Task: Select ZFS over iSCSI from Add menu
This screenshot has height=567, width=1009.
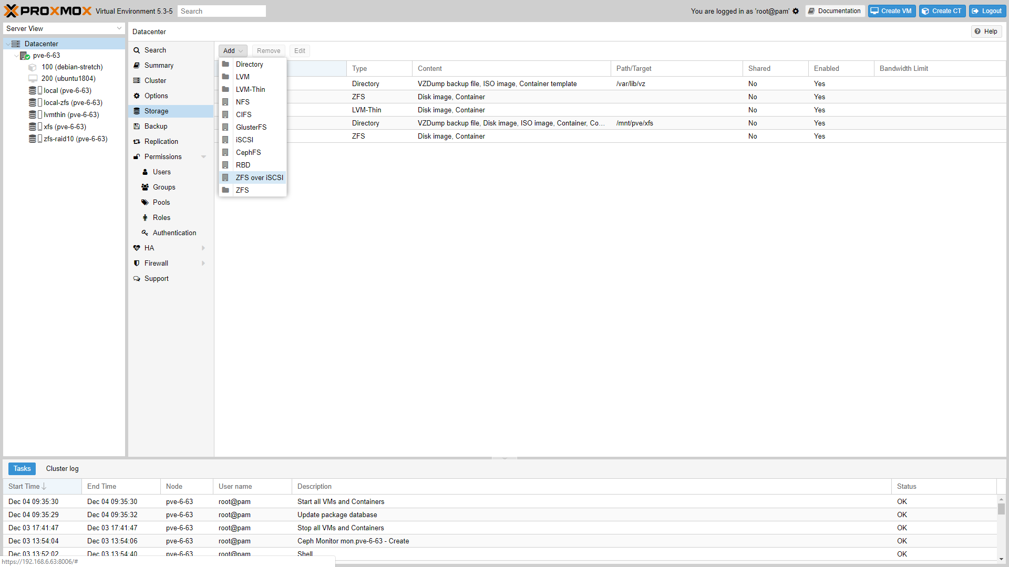Action: [x=259, y=177]
